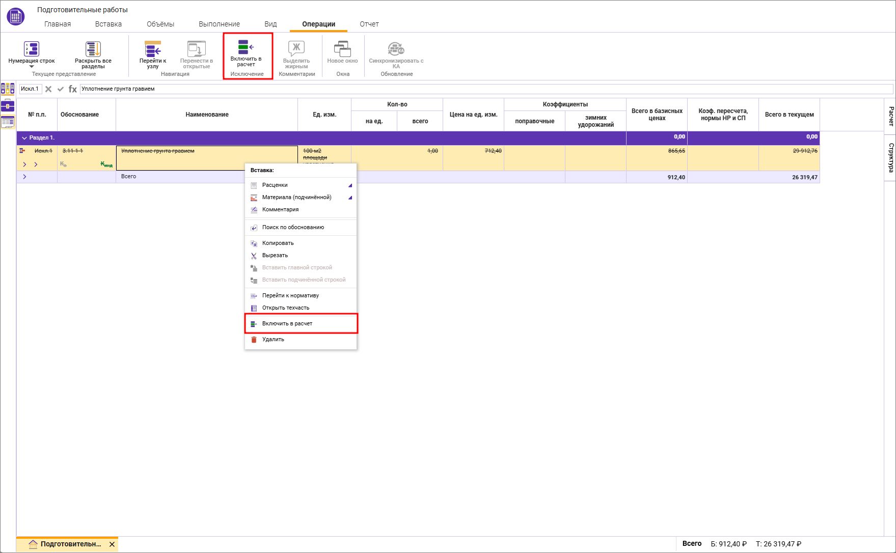This screenshot has width=896, height=553.
Task: Close the Подготовительн... document tab
Action: pos(112,544)
